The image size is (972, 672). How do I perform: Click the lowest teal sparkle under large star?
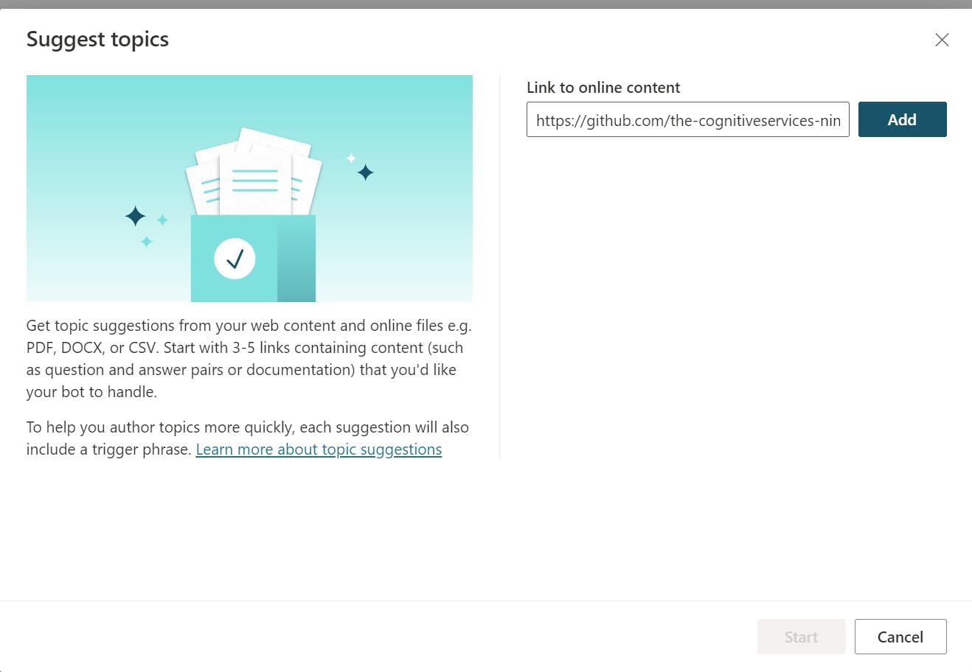[x=147, y=242]
